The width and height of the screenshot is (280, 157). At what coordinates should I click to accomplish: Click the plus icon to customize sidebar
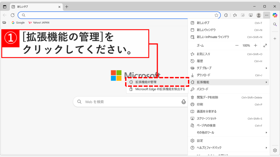(x=275, y=38)
